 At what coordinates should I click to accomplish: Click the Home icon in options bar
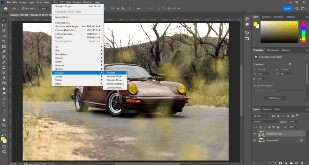[6, 8]
